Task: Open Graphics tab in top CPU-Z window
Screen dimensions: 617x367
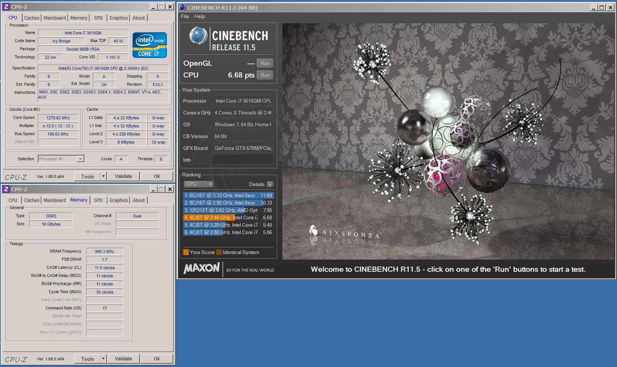Action: (118, 18)
